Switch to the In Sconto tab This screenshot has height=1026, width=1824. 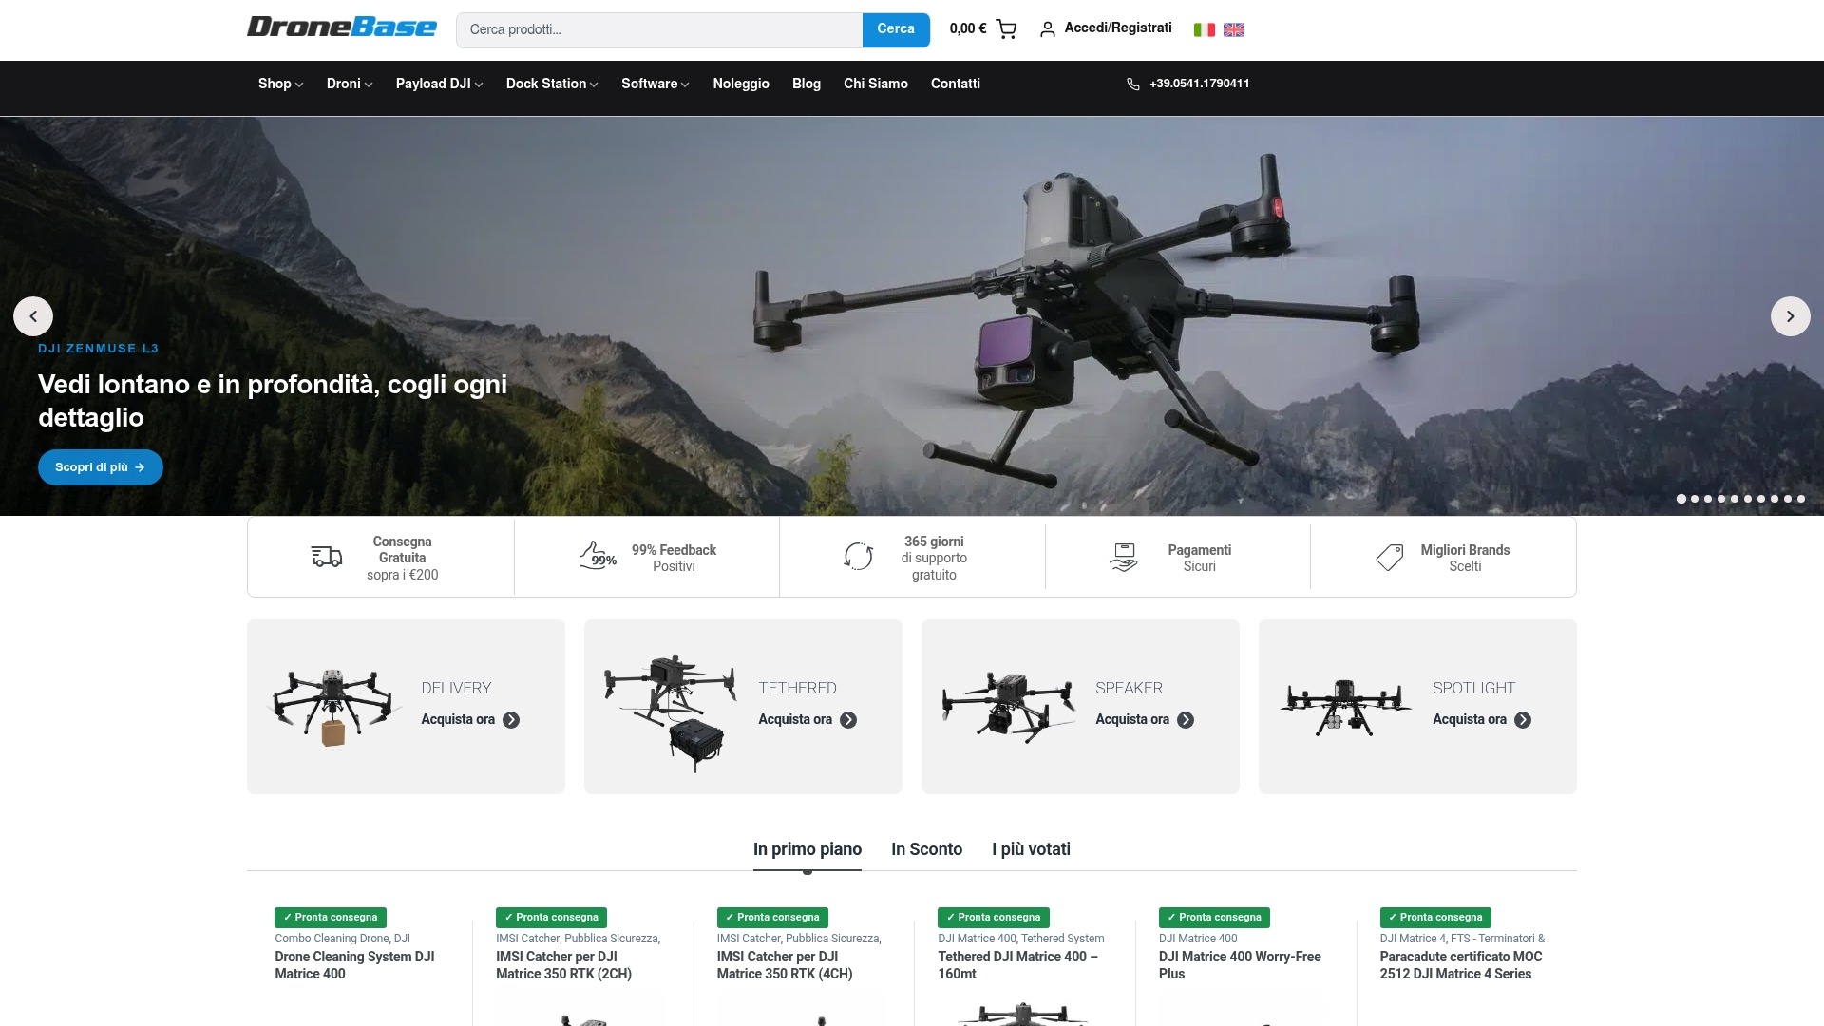click(927, 849)
